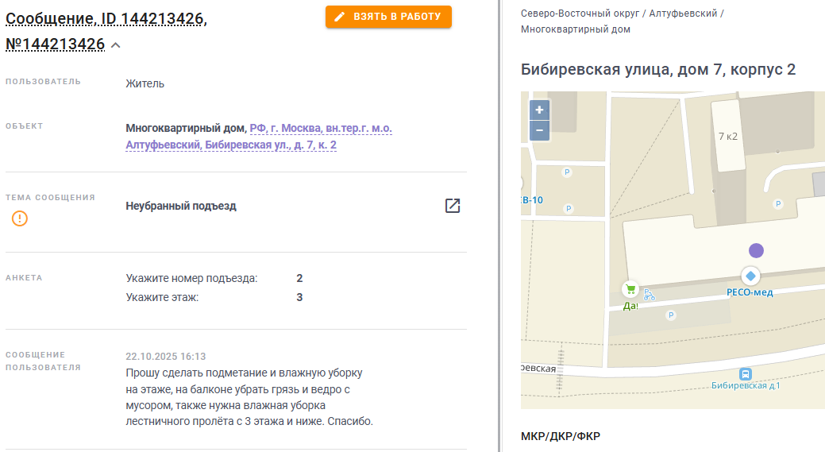This screenshot has height=452, width=825.
Task: Click Алтуфьевский breadcrumb item
Action: pyautogui.click(x=683, y=14)
